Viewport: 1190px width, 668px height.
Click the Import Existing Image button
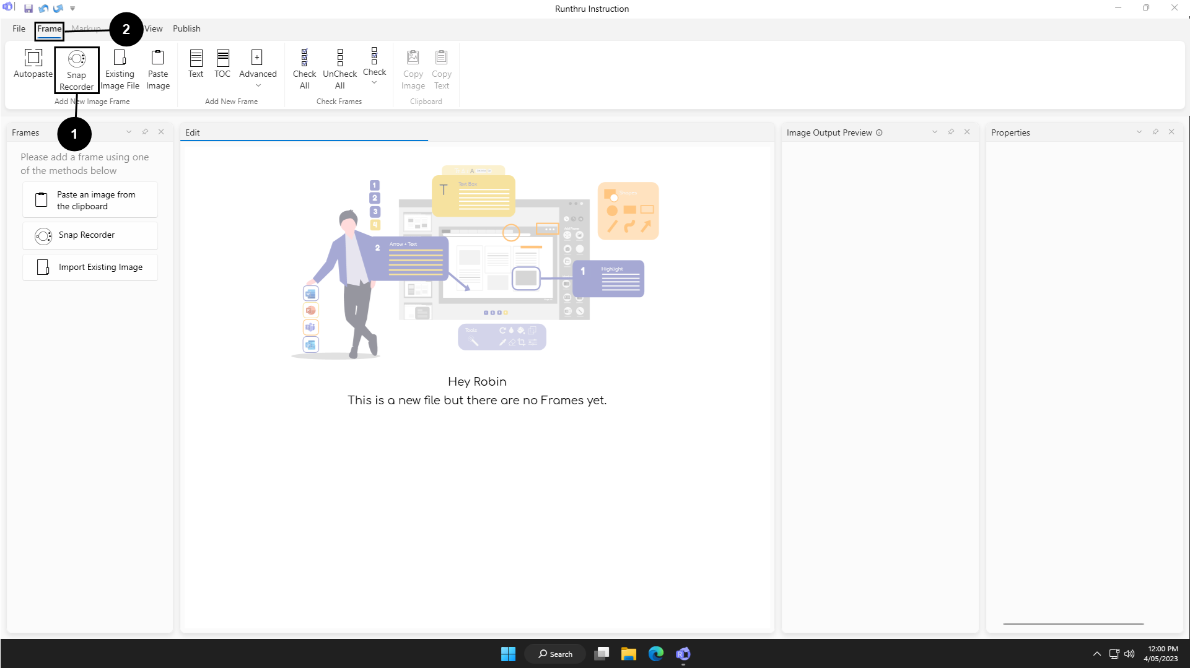(x=90, y=267)
